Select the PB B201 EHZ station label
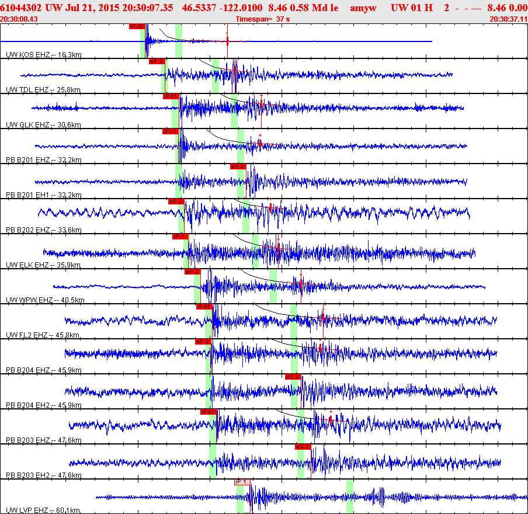The image size is (528, 514). click(44, 159)
